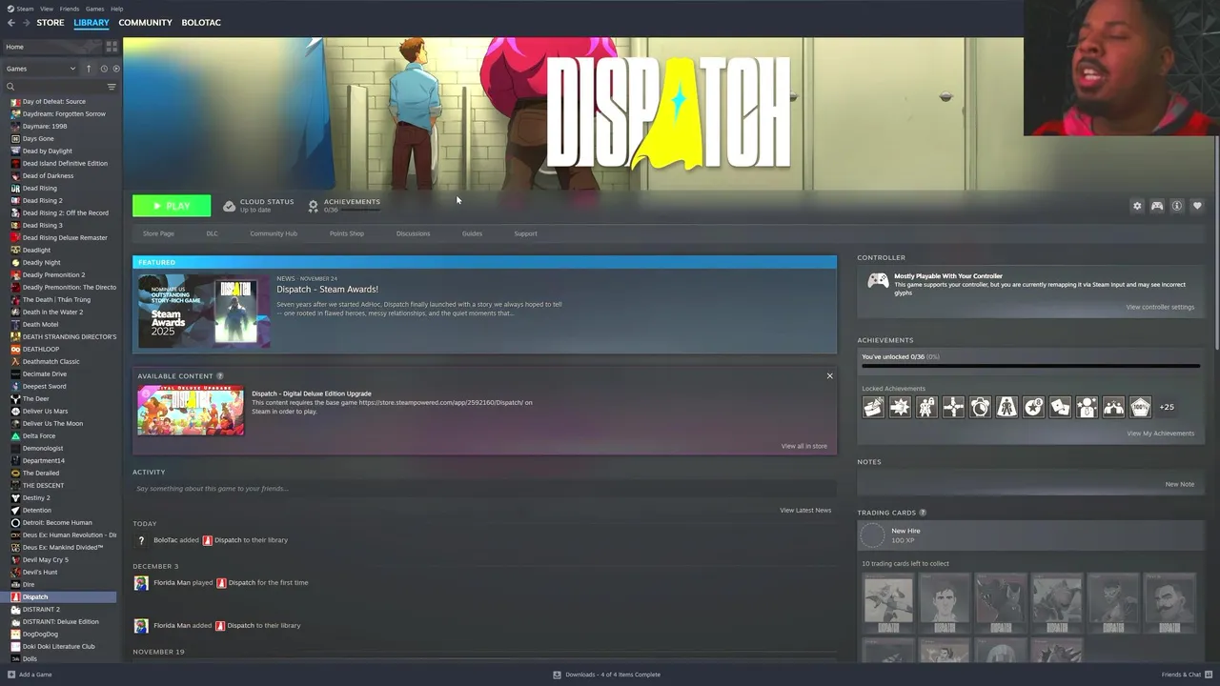
Task: Select Detroit: Become Human in games list
Action: 63,522
